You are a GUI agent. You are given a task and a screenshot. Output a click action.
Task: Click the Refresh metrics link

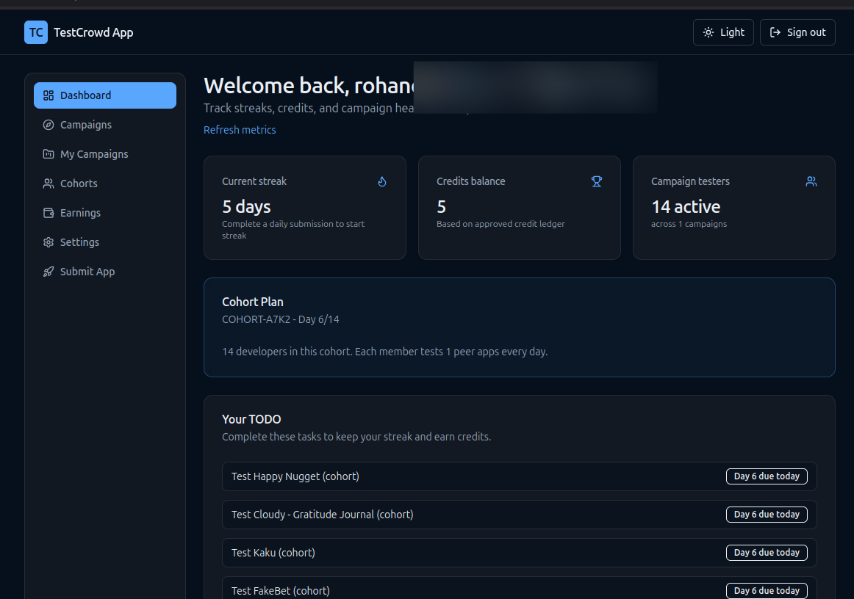tap(240, 129)
